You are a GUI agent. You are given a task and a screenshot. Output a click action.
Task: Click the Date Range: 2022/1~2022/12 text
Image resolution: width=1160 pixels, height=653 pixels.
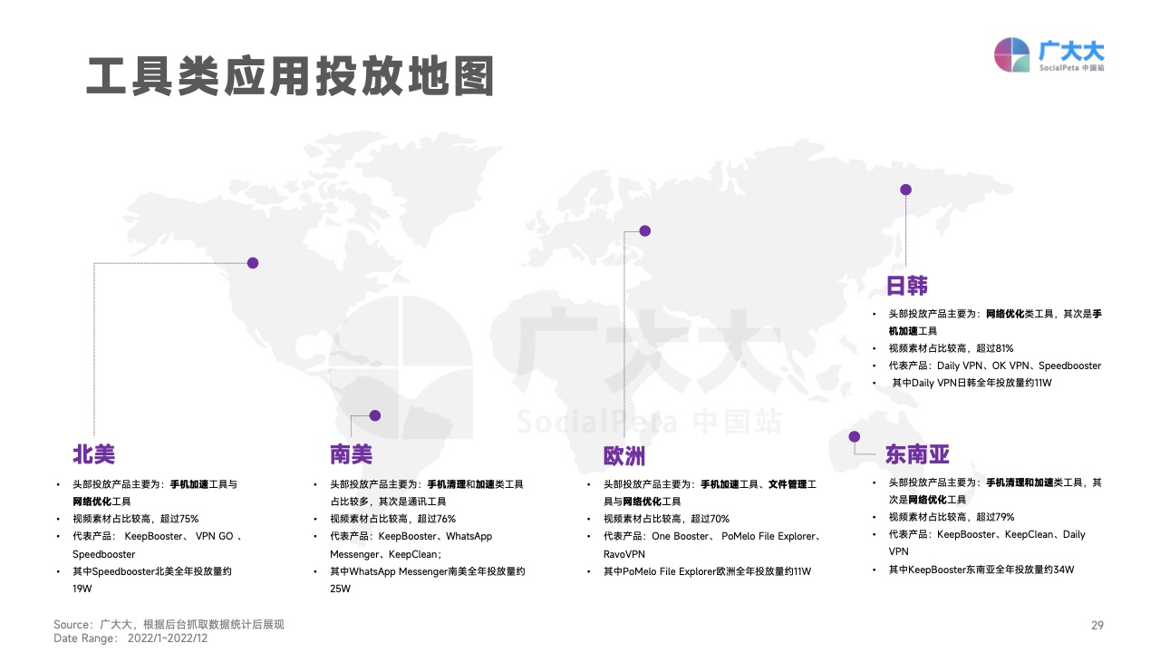pyautogui.click(x=130, y=638)
